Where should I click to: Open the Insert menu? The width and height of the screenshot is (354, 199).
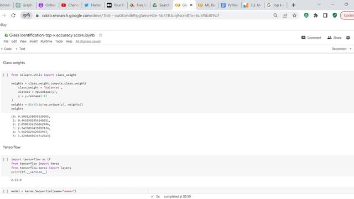pyautogui.click(x=34, y=41)
